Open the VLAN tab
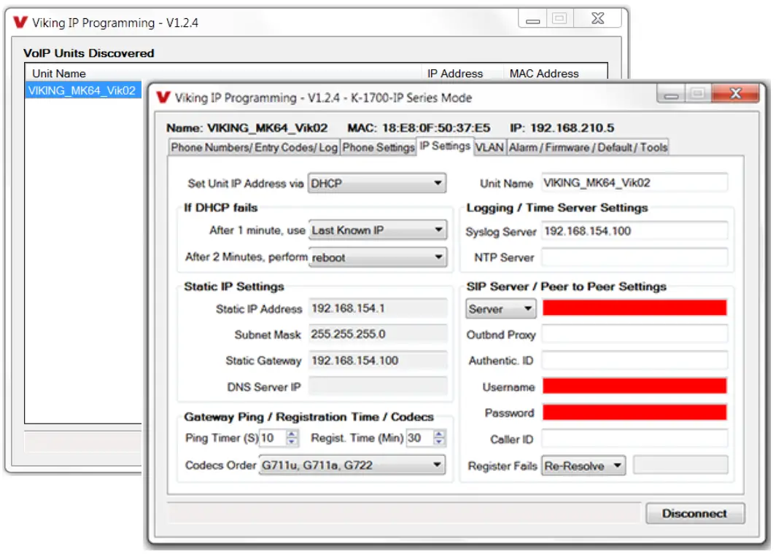The image size is (776, 554). tap(489, 147)
